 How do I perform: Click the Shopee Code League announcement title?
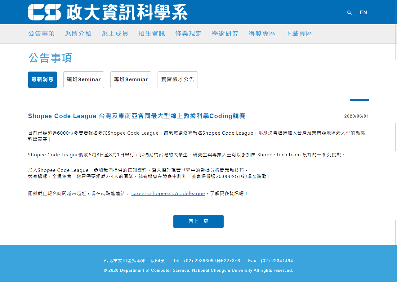pyautogui.click(x=136, y=116)
